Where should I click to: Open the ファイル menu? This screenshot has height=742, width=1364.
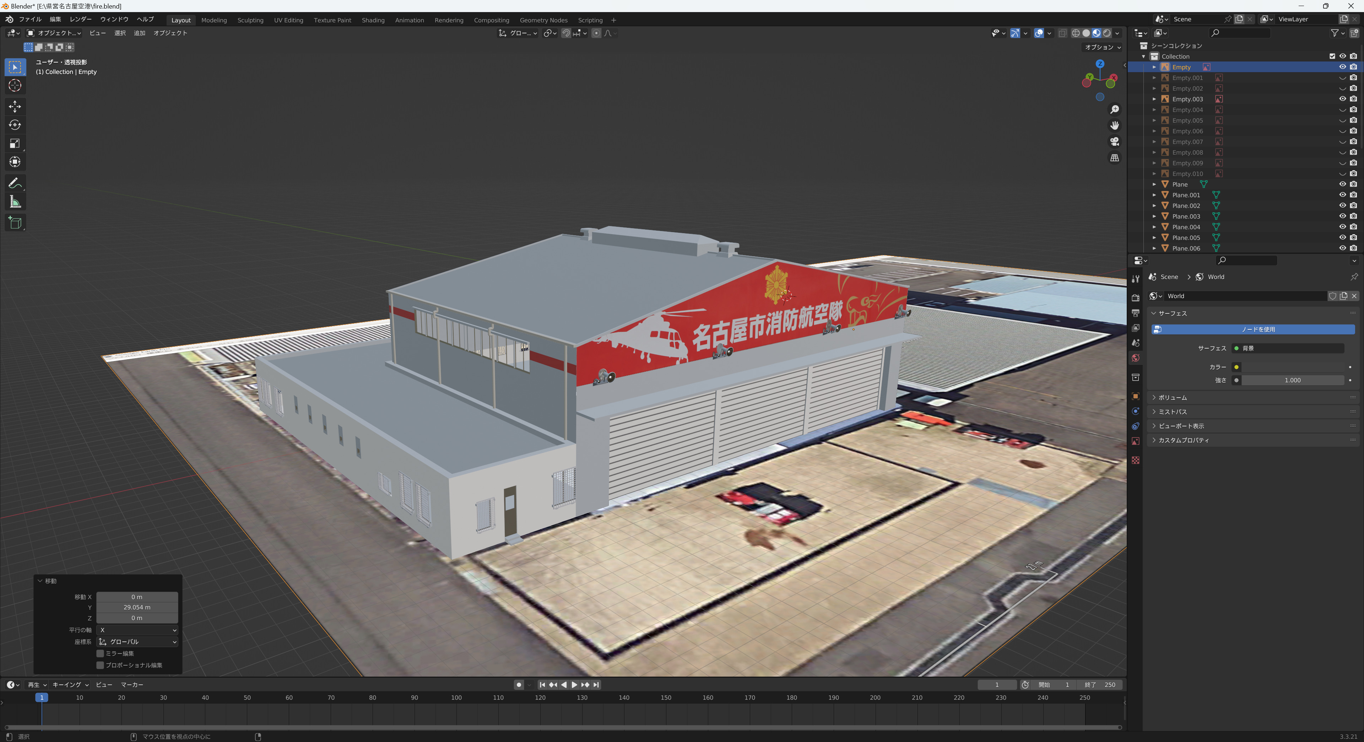tap(30, 19)
